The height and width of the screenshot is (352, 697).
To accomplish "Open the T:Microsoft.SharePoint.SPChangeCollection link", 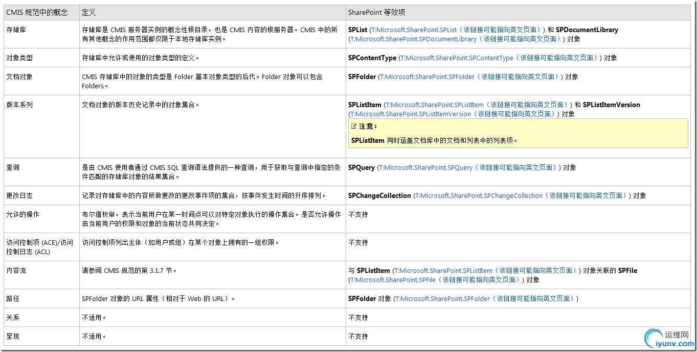I will (x=521, y=196).
